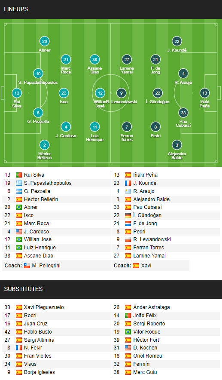This screenshot has width=222, height=380.
Task: Select Pau Cubarsí's number 33 marker
Action: click(x=183, y=113)
